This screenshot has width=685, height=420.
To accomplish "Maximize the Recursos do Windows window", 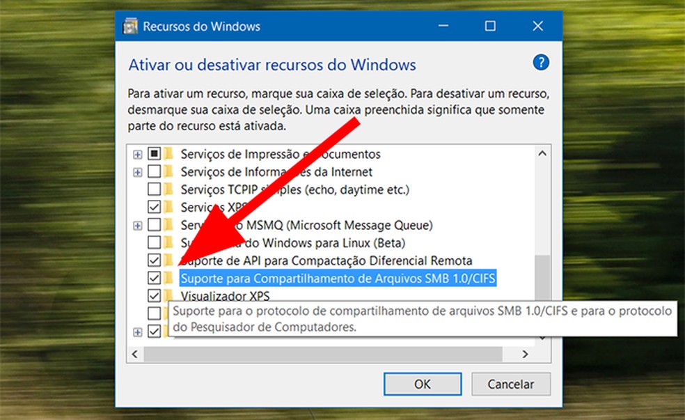I will click(x=490, y=26).
